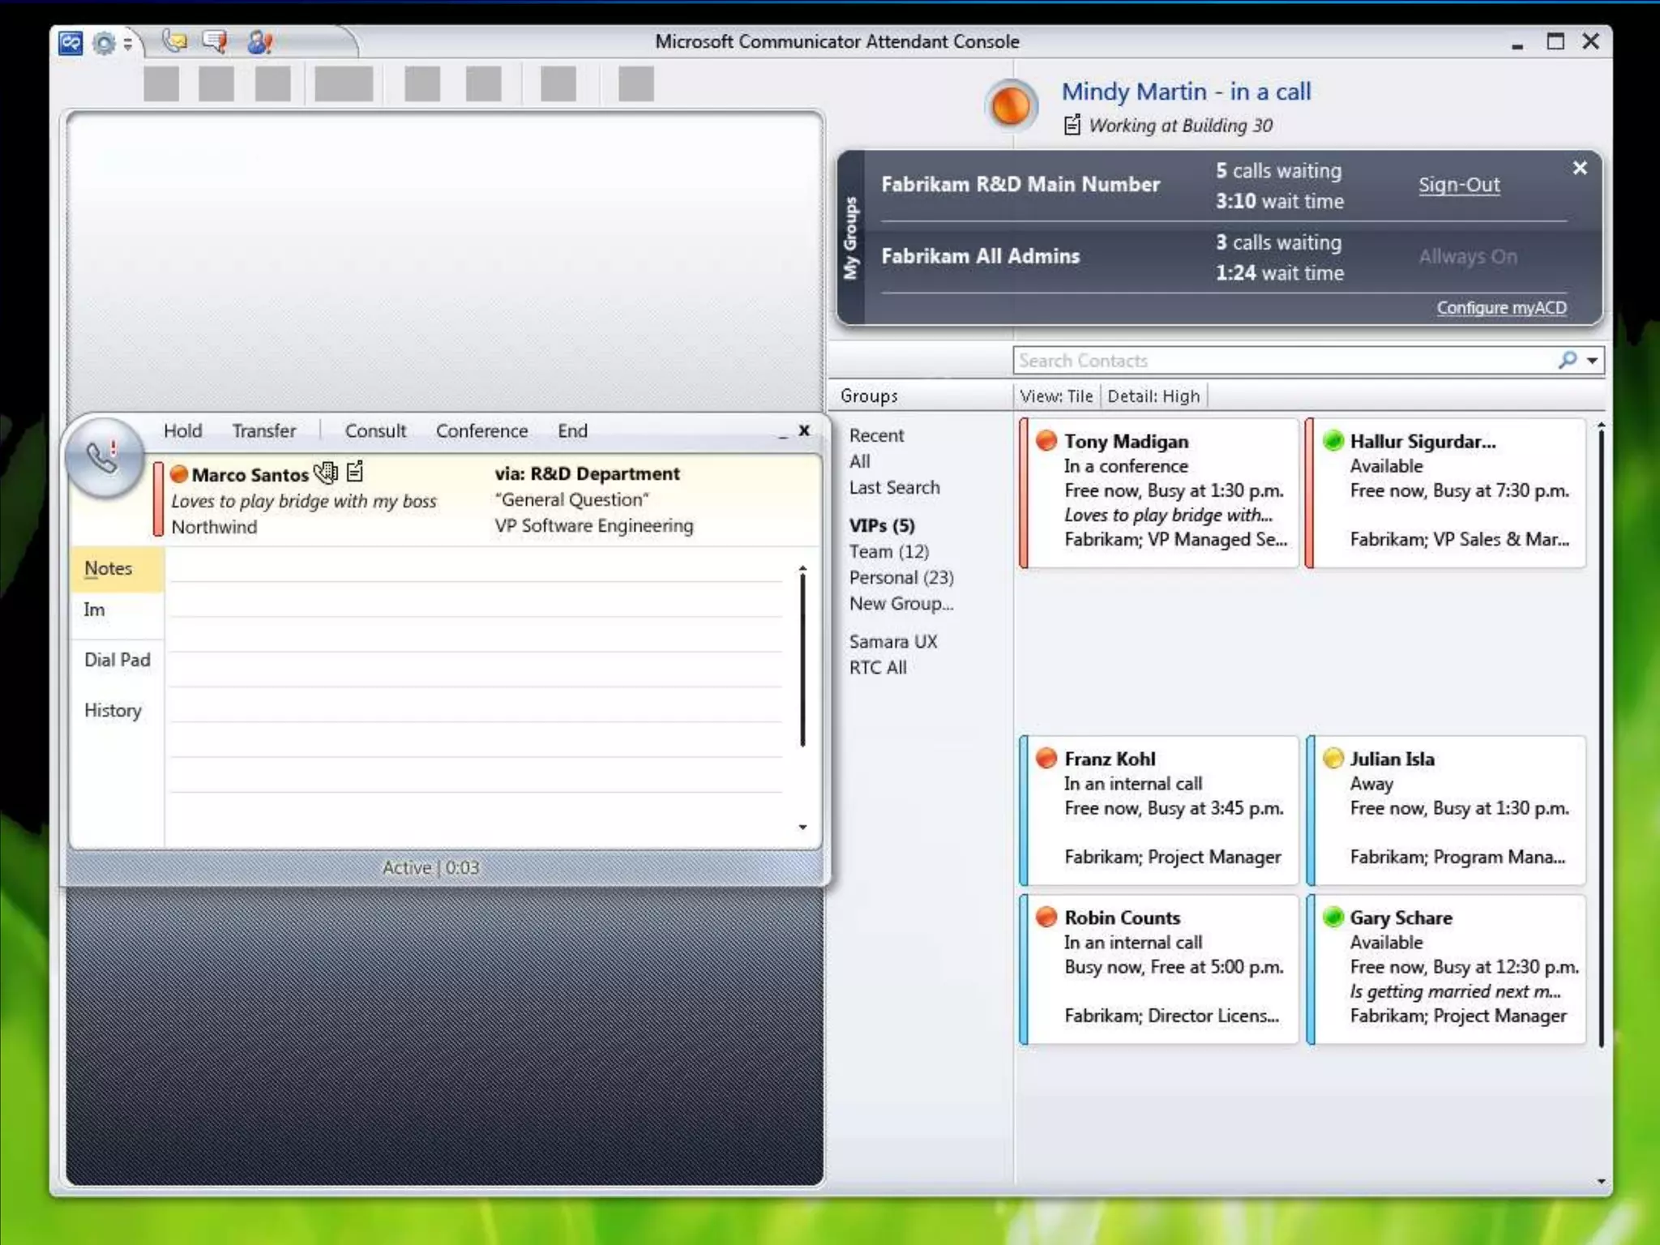Expand the search options dropdown arrow
Viewport: 1660px width, 1245px height.
coord(1592,361)
